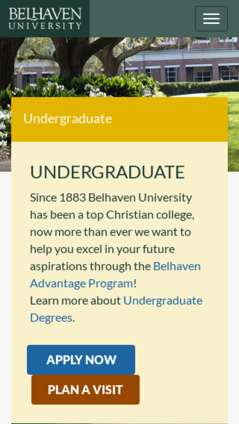Image resolution: width=239 pixels, height=424 pixels.
Task: Click the empty yellow bar beside Undergraduate
Action: [171, 119]
